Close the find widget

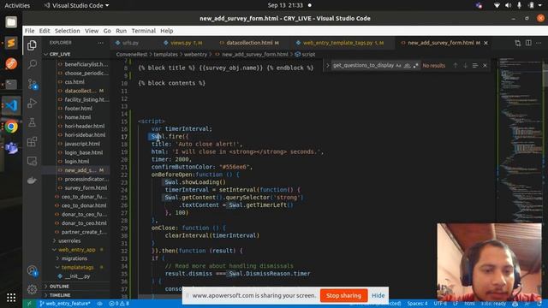485,65
